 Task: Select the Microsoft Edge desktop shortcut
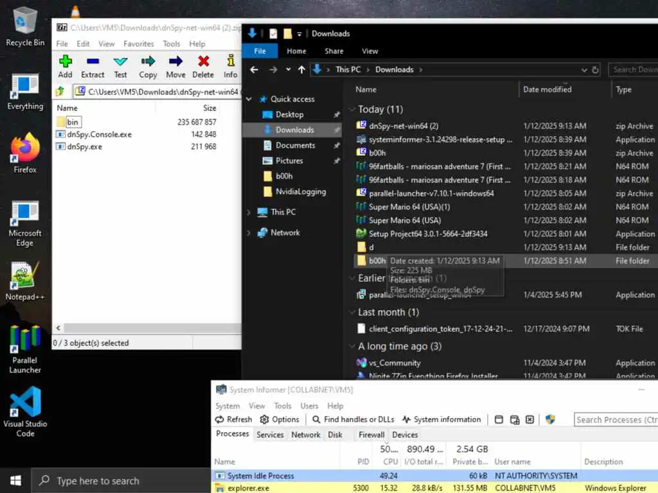[25, 223]
